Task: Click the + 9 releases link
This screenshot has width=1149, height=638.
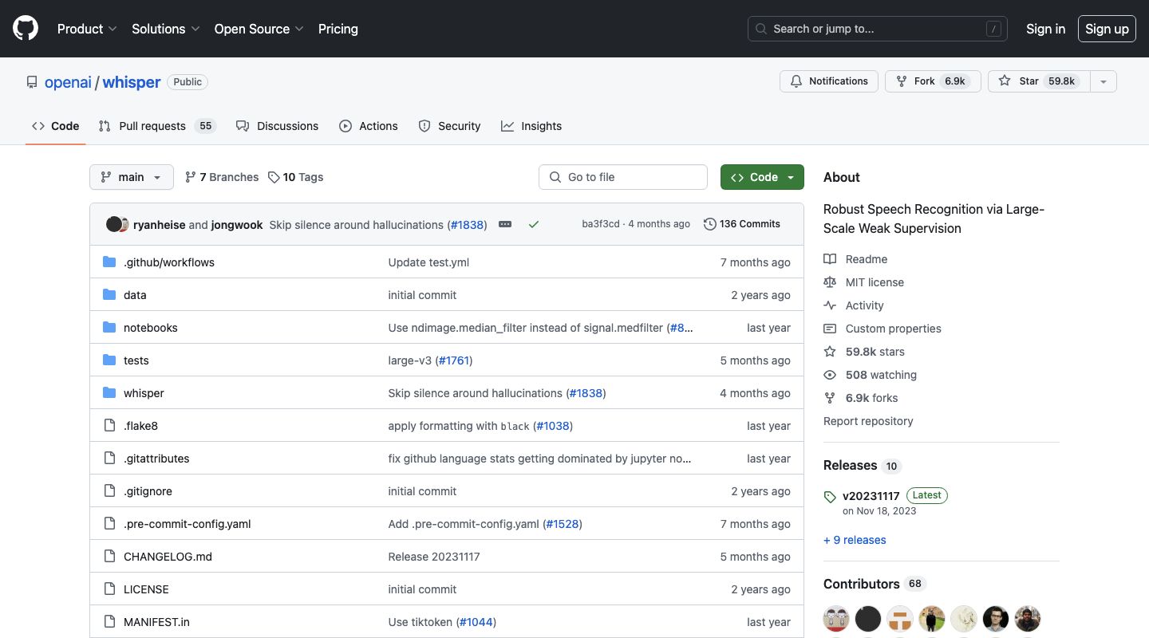Action: (x=855, y=540)
